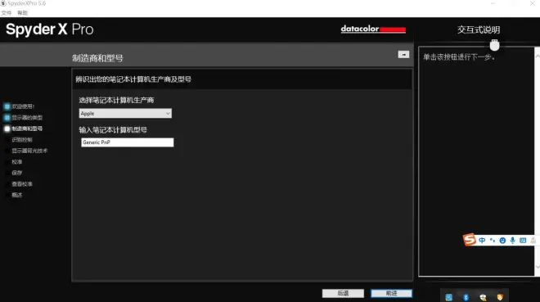540x302 pixels.
Task: Select the 显示器背光技术 step
Action: [29, 151]
